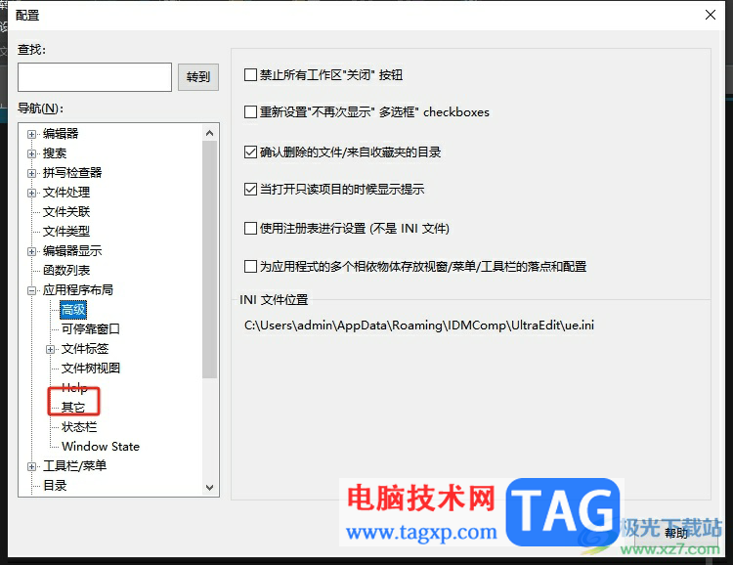
Task: Expand the 搜索 tree node
Action: pyautogui.click(x=31, y=153)
